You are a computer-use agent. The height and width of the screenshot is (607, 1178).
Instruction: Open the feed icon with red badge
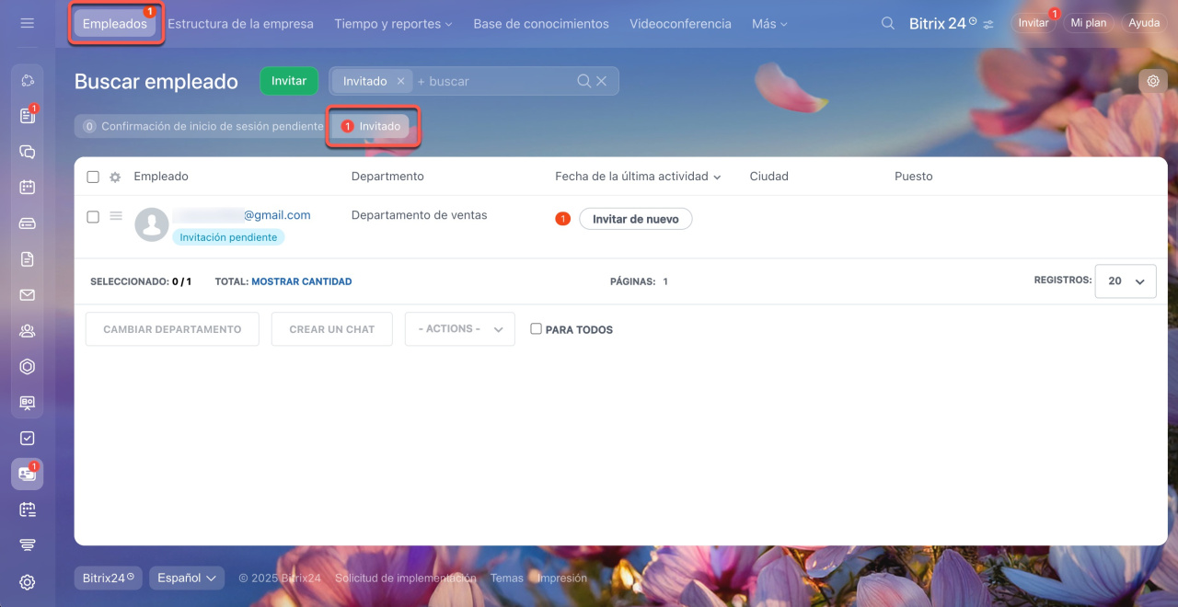tap(27, 116)
